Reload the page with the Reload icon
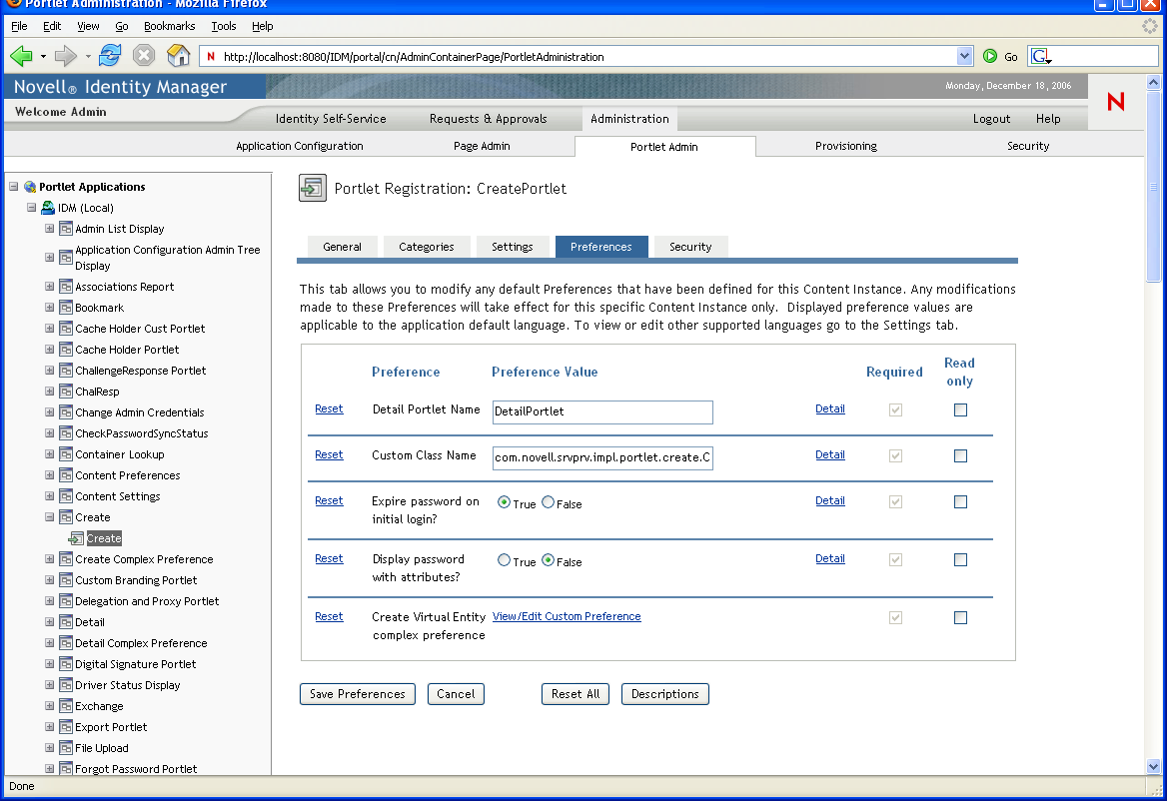The height and width of the screenshot is (801, 1167). (110, 55)
